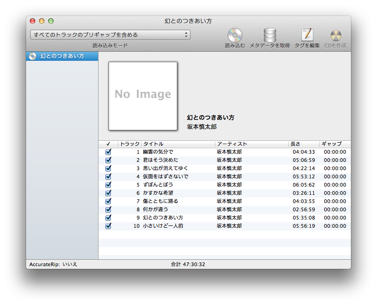377x305 pixels.
Task: Select track title 傷とともに踊る
Action: pyautogui.click(x=160, y=201)
